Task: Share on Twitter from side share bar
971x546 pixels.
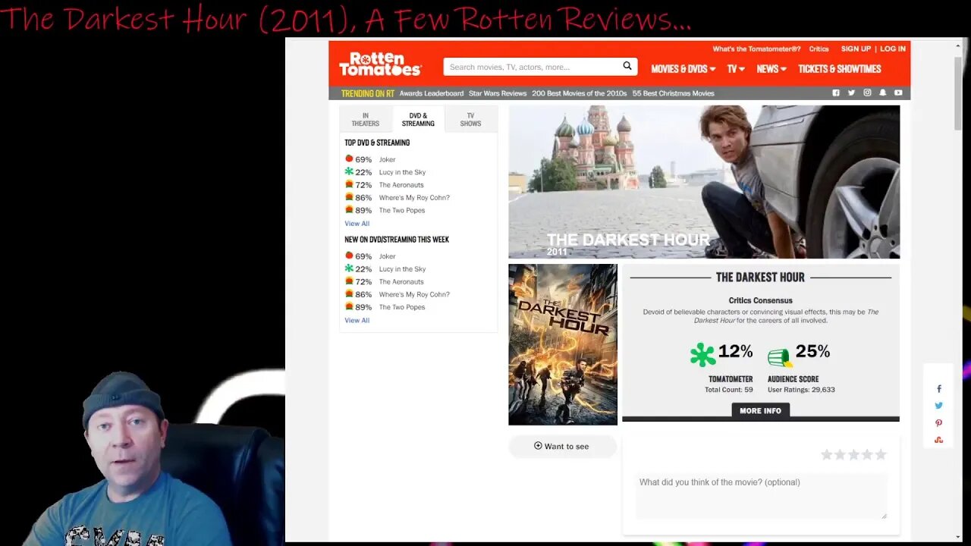Action: pos(938,406)
